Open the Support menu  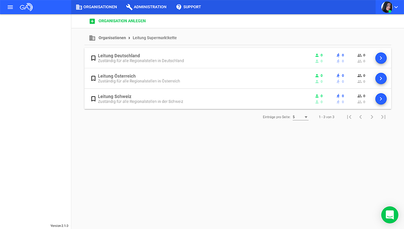coord(188,7)
